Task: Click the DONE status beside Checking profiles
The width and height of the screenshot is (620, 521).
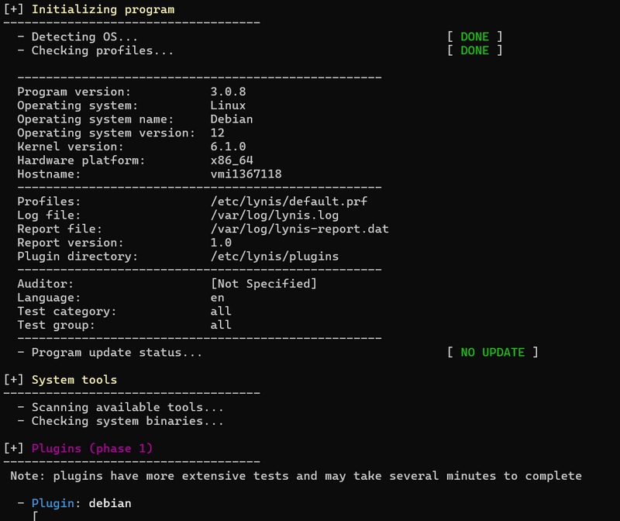Action: coord(474,50)
